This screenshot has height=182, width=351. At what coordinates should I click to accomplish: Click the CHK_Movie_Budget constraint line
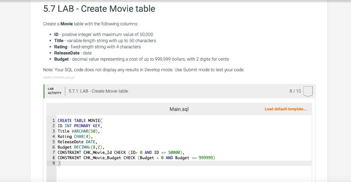click(x=136, y=158)
